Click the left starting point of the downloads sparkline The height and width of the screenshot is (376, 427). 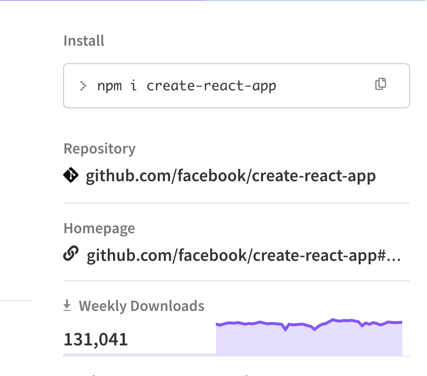(x=217, y=325)
